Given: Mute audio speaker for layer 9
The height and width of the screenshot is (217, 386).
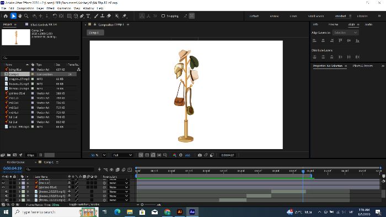Looking at the screenshot, I should (7, 196).
